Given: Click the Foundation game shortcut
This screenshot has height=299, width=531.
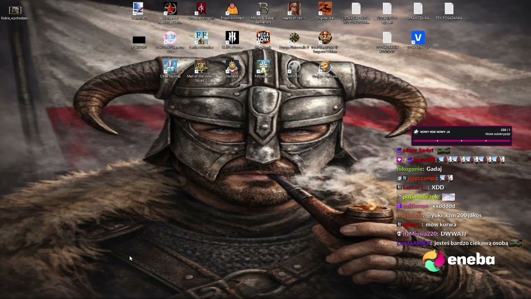Looking at the screenshot, I should pyautogui.click(x=263, y=69).
